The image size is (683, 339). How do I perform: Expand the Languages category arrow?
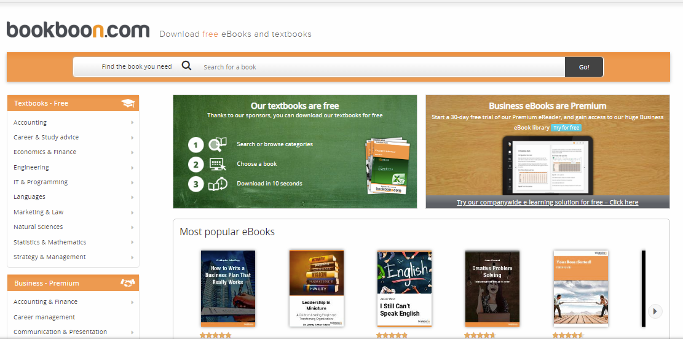(132, 197)
